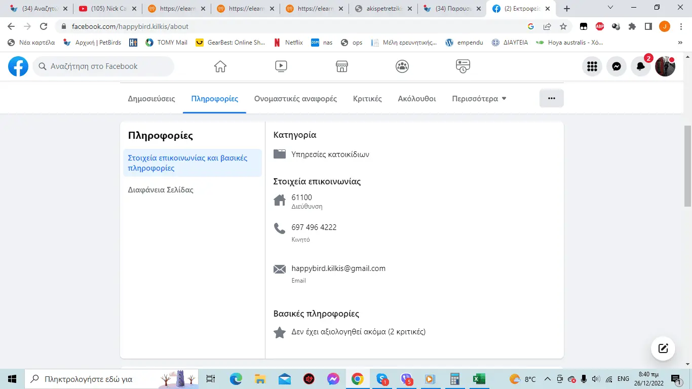Click the profile avatar picture

pyautogui.click(x=665, y=66)
